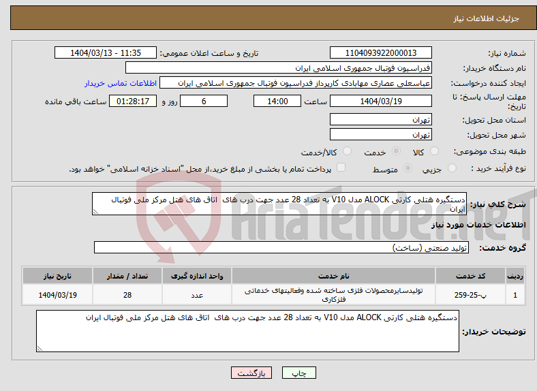Click the شرح کلی نیاز description textarea
This screenshot has width=537, height=391.
point(279,204)
